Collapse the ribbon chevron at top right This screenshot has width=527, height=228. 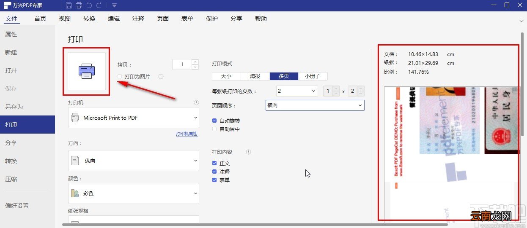coord(522,20)
